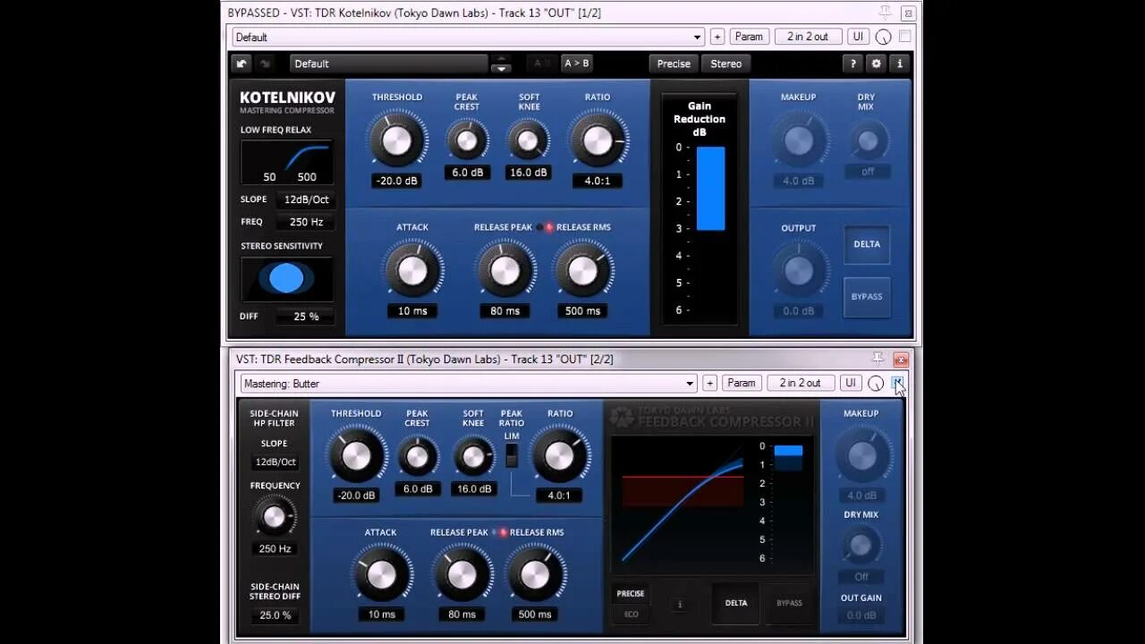
Task: Click the wet/dry knob icon in Feedback Compressor header
Action: (876, 383)
